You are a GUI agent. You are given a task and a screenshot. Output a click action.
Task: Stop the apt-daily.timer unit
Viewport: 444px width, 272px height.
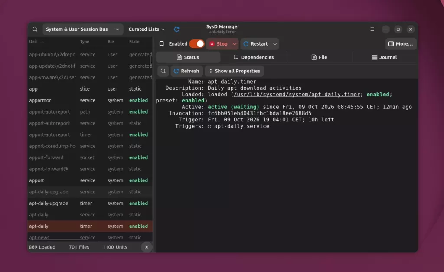[x=219, y=44]
